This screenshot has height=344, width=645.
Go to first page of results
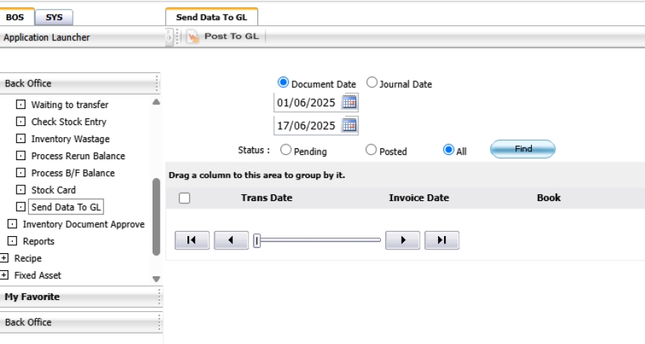192,240
